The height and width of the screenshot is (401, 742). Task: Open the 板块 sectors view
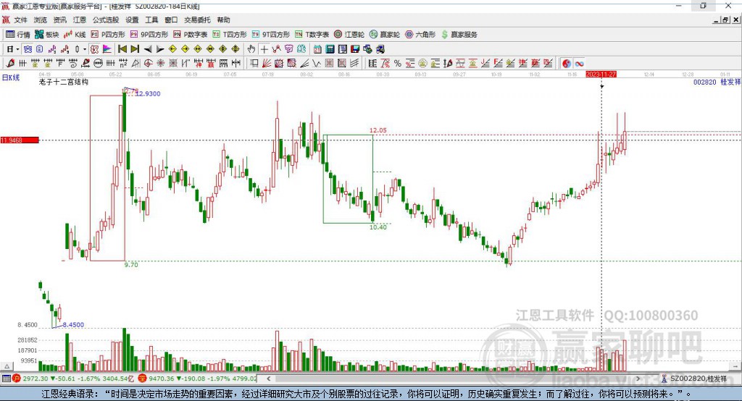coord(46,35)
